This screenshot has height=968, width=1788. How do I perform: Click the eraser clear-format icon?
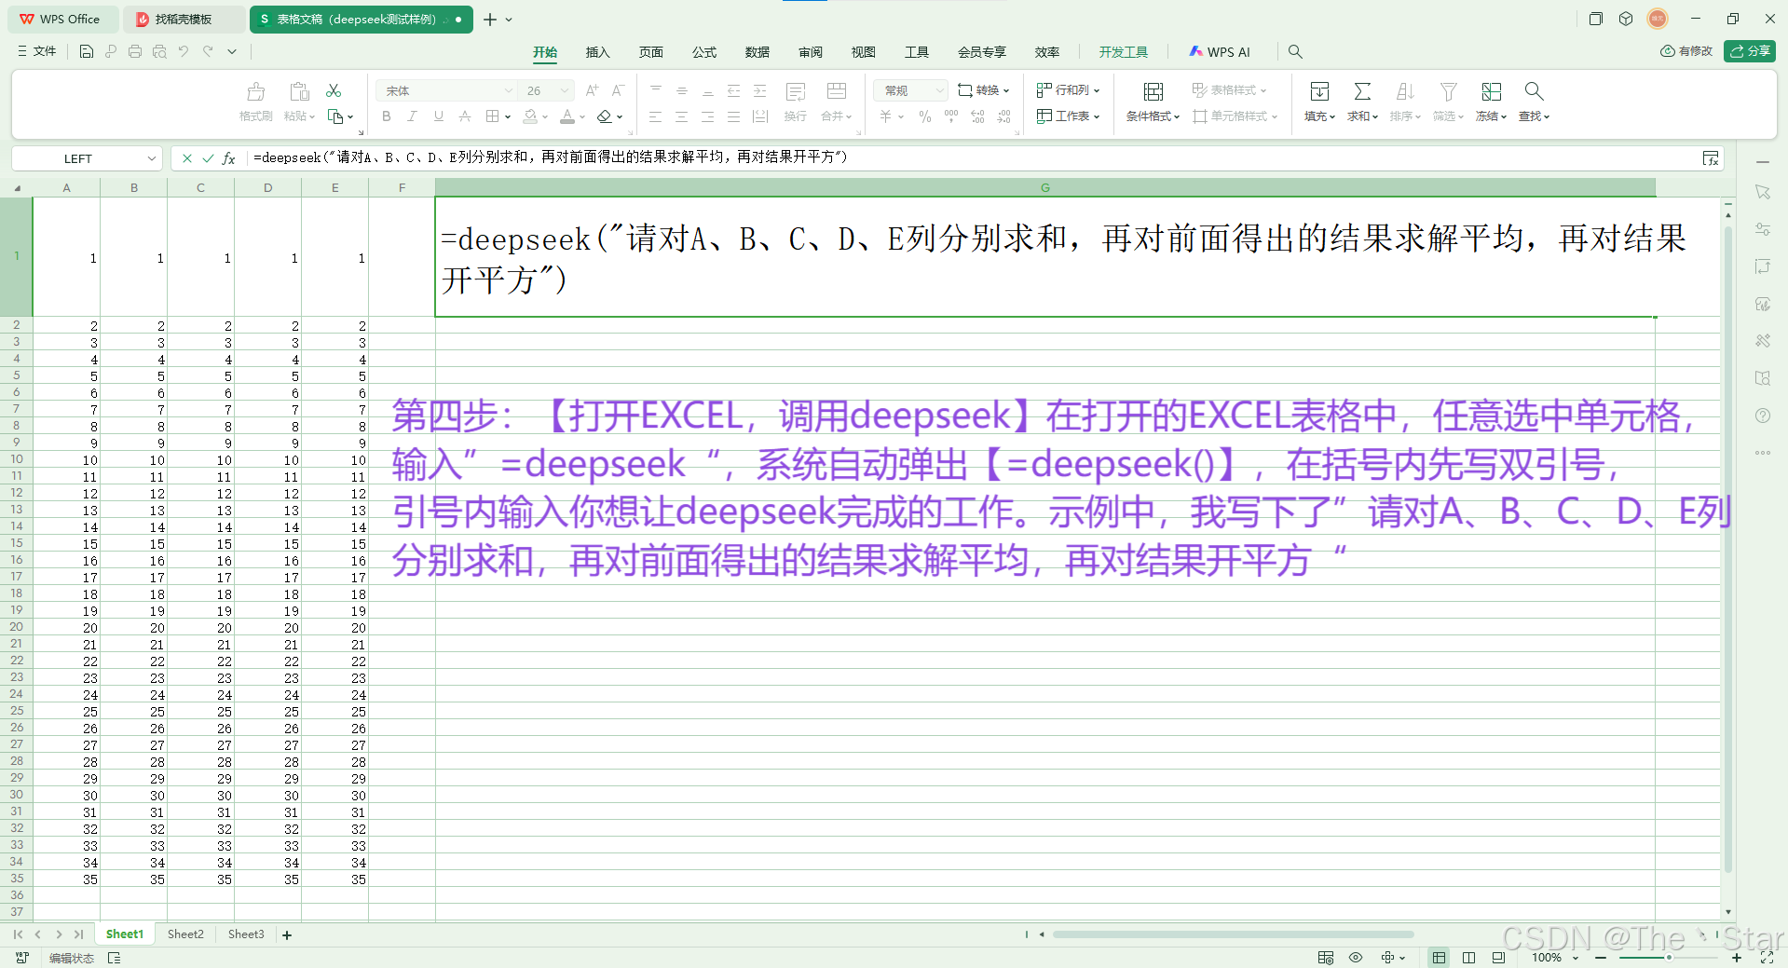[605, 116]
